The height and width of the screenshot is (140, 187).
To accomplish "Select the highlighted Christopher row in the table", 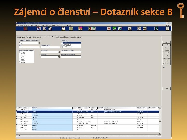I will (88, 112).
